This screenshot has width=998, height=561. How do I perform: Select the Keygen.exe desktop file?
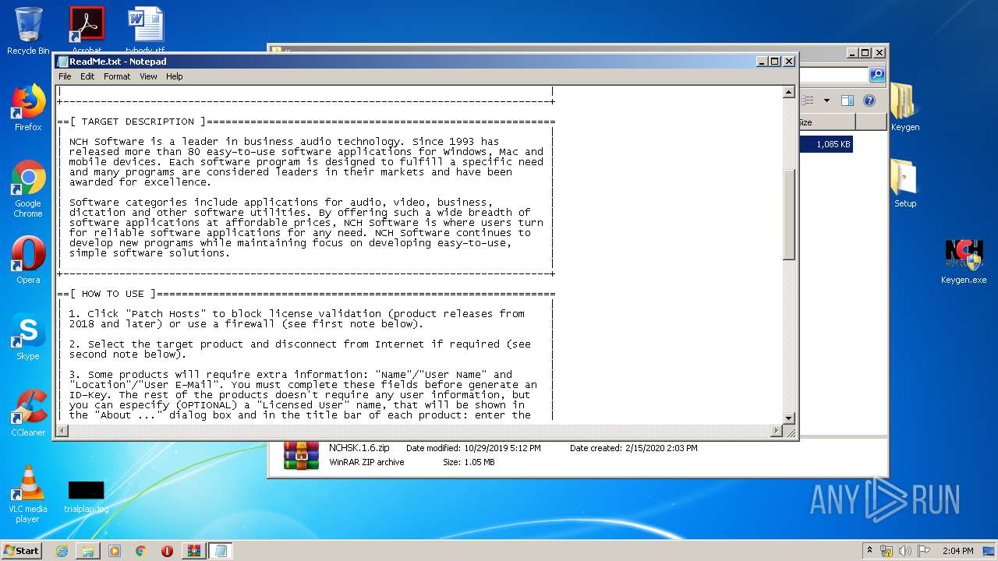(964, 260)
